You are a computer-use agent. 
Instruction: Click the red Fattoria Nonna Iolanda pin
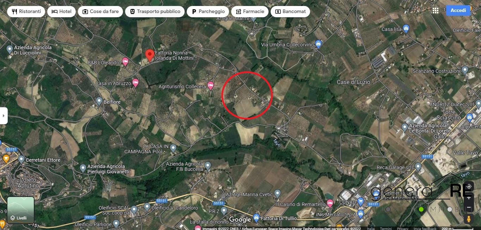pyautogui.click(x=150, y=56)
